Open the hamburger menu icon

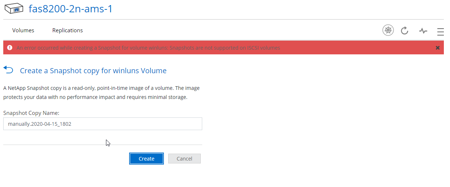click(x=440, y=32)
